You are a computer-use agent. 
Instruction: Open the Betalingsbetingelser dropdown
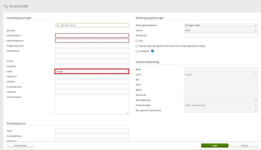[x=221, y=25]
